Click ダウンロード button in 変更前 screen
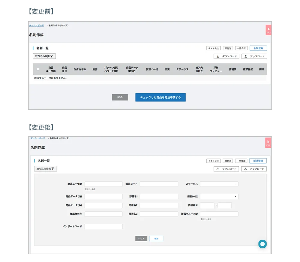 point(226,56)
